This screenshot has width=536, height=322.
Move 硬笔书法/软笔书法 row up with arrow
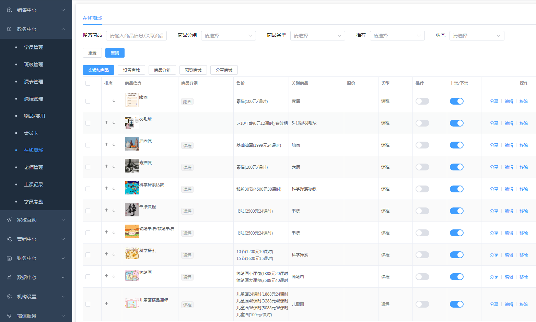(x=106, y=232)
